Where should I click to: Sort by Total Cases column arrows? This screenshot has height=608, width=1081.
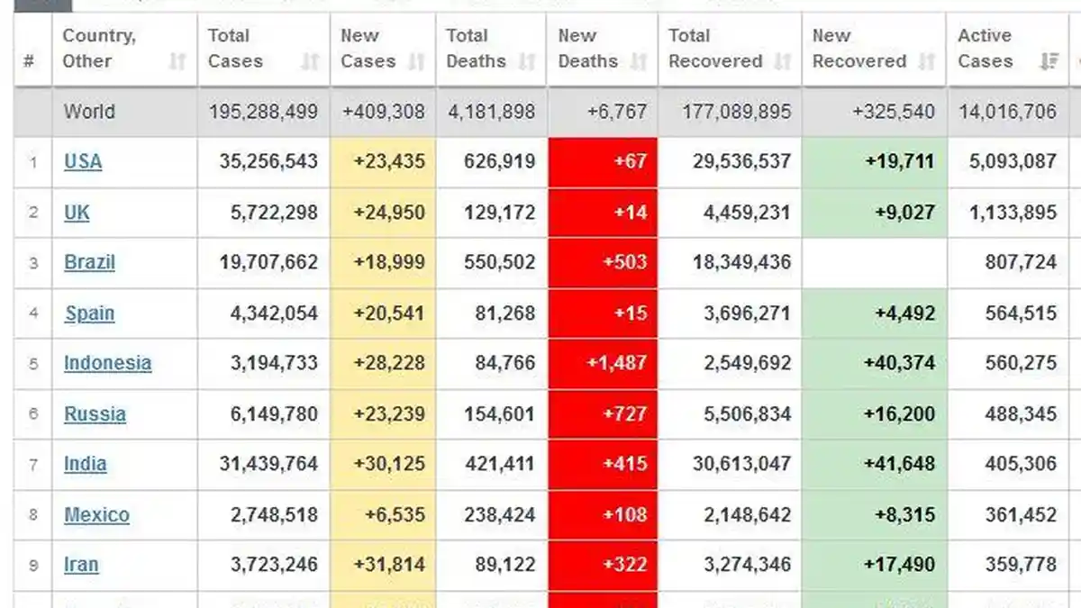click(310, 62)
